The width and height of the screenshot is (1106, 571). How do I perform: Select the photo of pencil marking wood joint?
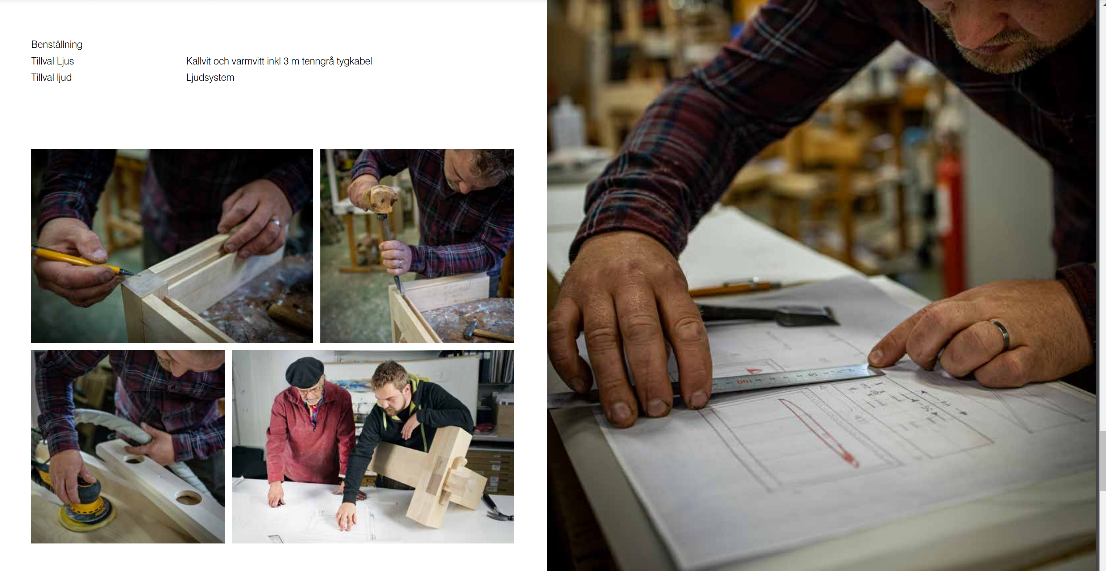click(x=172, y=246)
